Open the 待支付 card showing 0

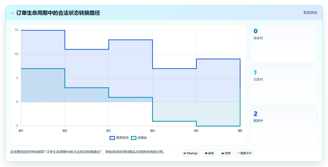tap(284, 43)
